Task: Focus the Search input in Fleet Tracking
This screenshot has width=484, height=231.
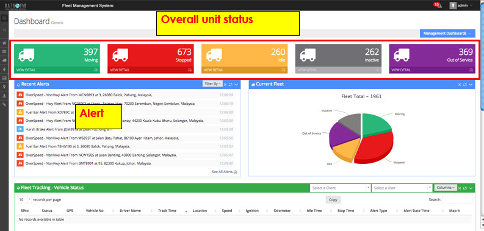Action: coord(457,199)
